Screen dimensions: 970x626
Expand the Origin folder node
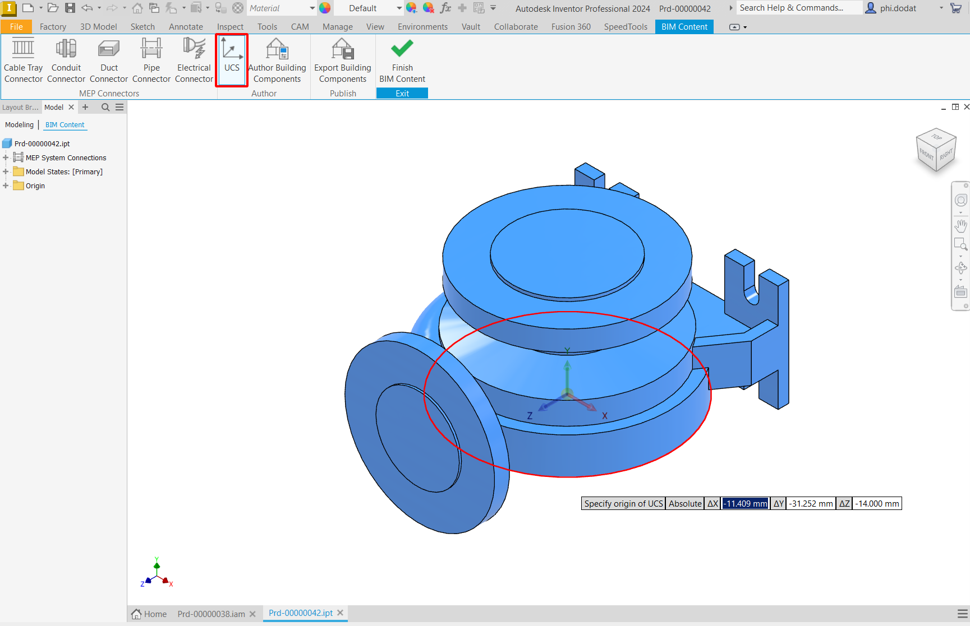tap(6, 186)
